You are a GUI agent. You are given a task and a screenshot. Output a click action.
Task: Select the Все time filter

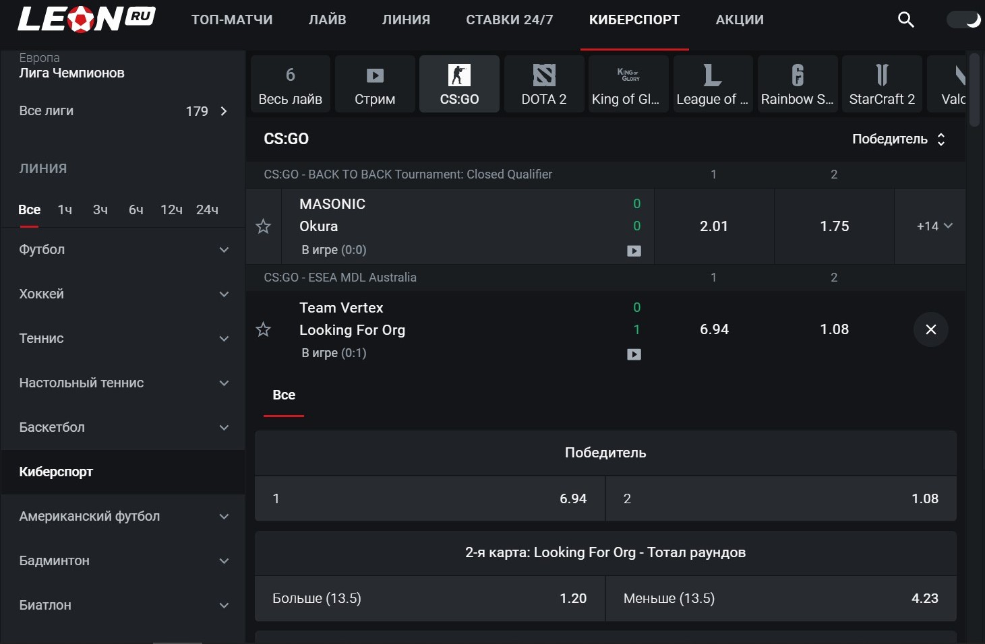click(29, 210)
